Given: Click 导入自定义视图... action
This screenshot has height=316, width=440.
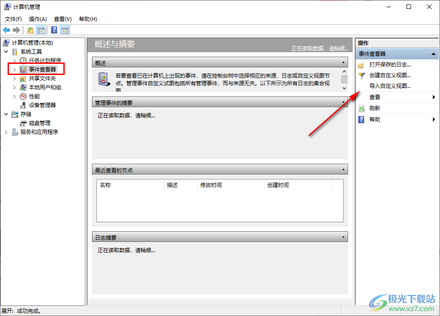Looking at the screenshot, I should pyautogui.click(x=390, y=86).
